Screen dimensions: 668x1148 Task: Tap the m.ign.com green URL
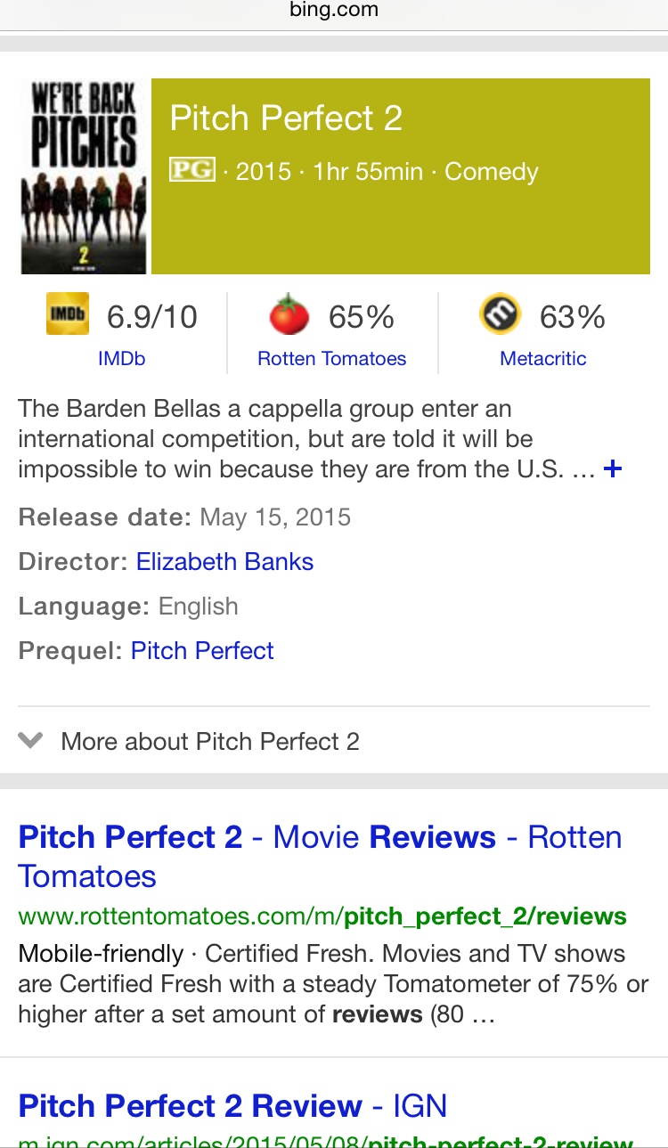(325, 1140)
